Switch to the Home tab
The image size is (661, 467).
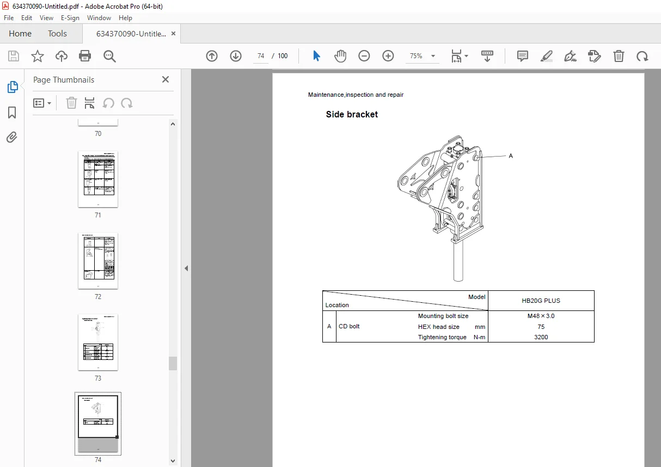[20, 34]
